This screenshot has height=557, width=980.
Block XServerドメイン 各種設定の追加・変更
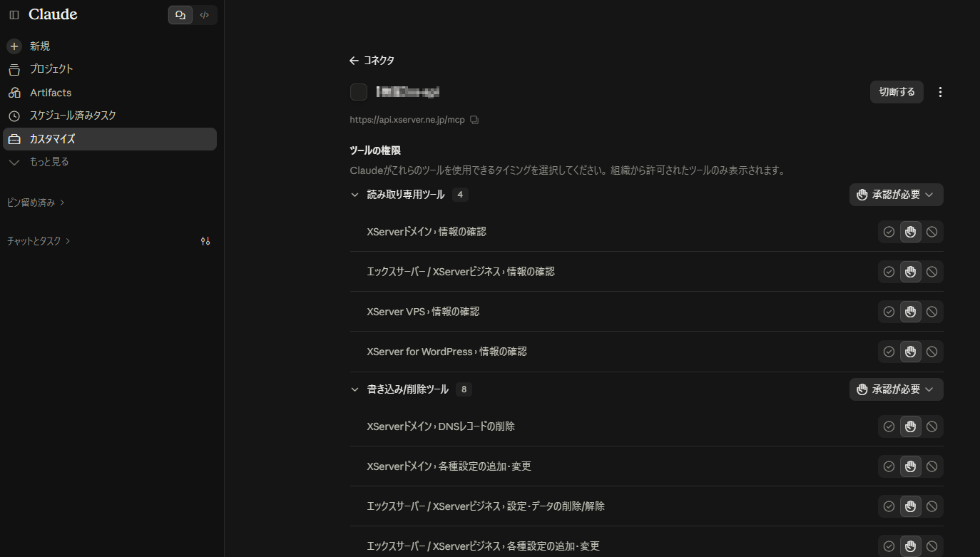[x=931, y=466]
